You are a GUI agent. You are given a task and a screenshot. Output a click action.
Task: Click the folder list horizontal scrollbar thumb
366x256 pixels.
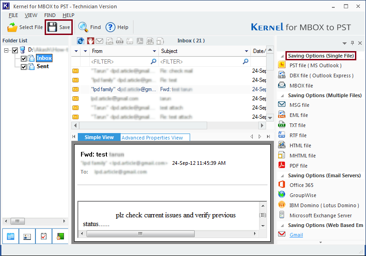coord(17,221)
